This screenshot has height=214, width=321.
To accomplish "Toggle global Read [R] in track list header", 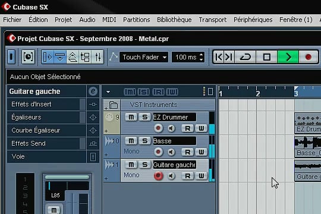I will point(158,92).
